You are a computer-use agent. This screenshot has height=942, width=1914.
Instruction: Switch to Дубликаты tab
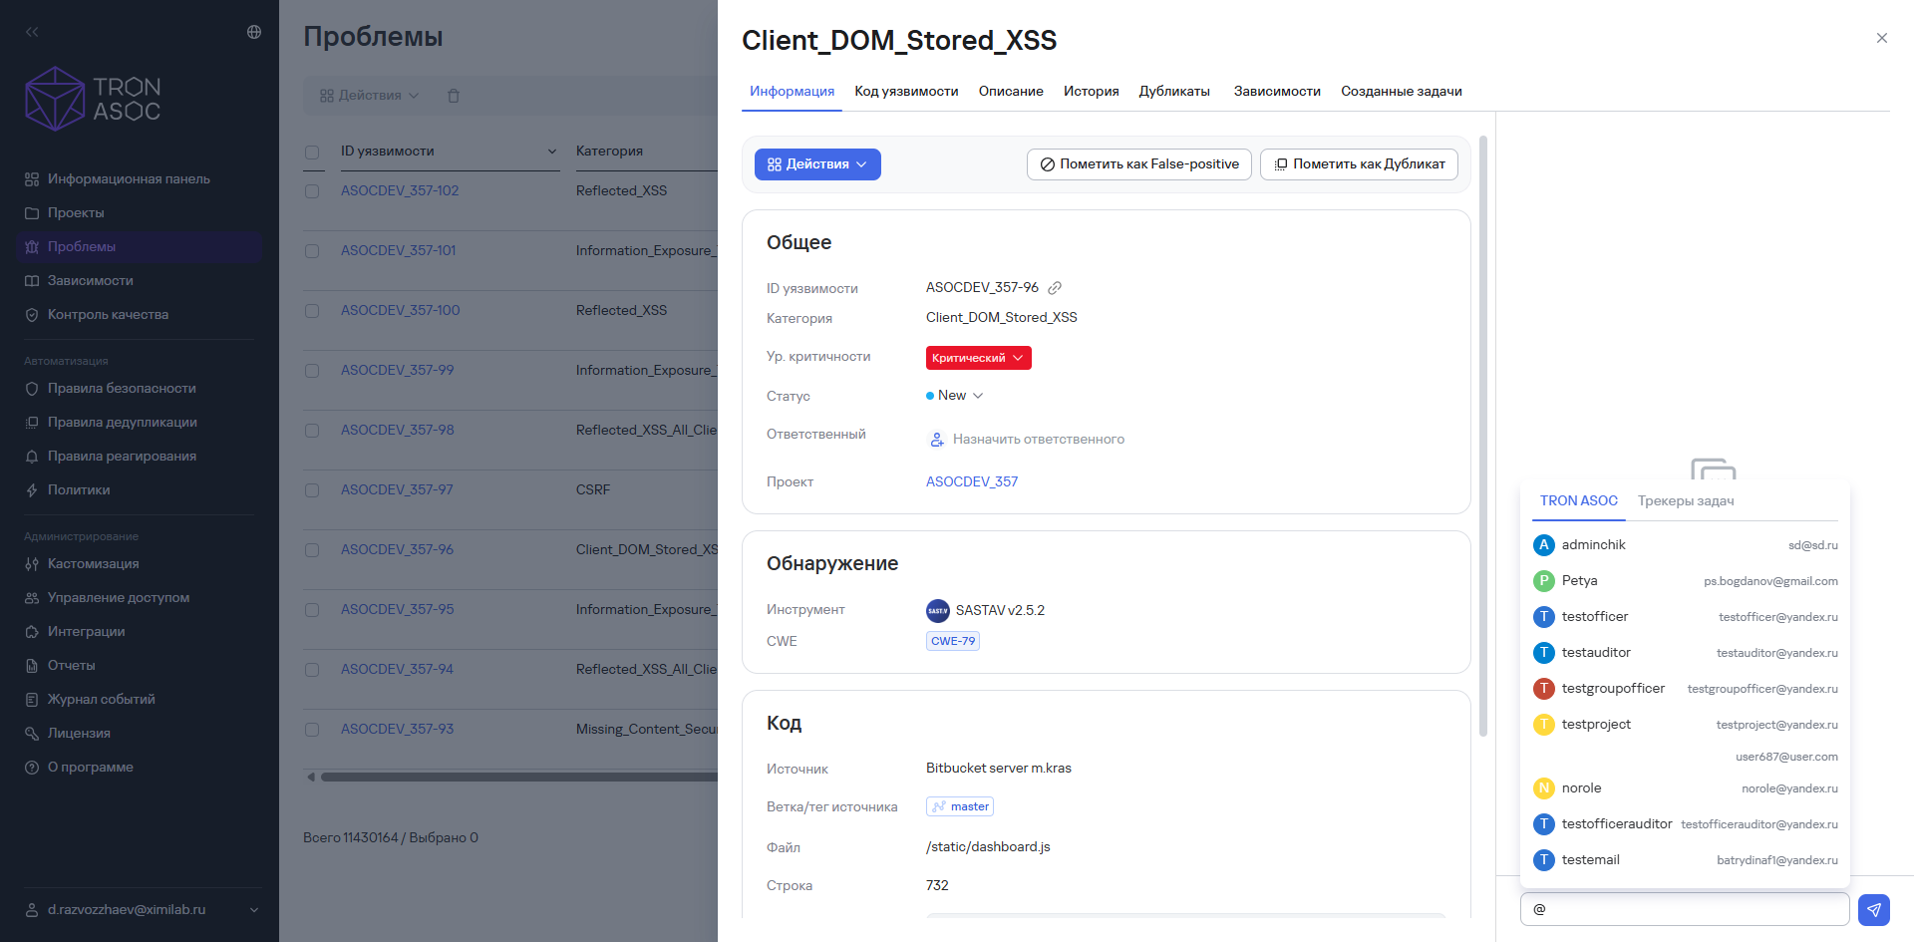[1174, 91]
